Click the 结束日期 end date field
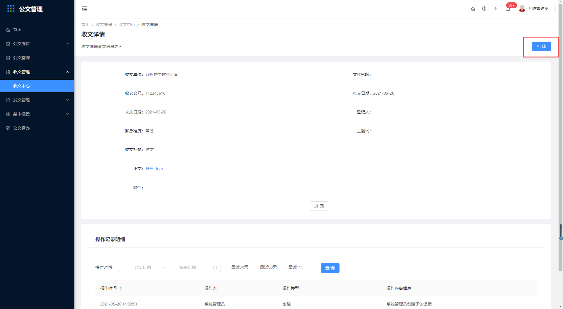The width and height of the screenshot is (563, 309). pyautogui.click(x=188, y=267)
